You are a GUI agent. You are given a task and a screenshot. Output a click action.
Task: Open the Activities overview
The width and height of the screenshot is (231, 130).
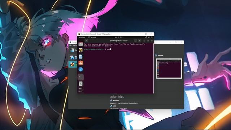pyautogui.click(x=82, y=37)
